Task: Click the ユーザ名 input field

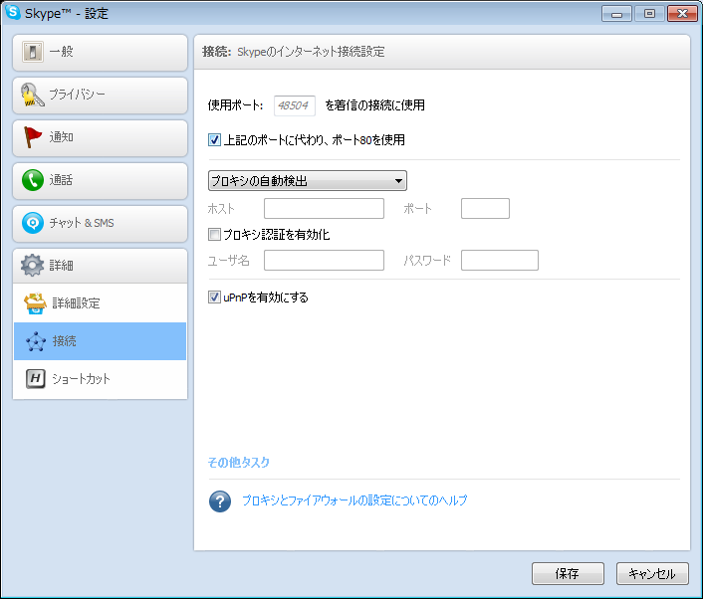Action: pos(325,261)
